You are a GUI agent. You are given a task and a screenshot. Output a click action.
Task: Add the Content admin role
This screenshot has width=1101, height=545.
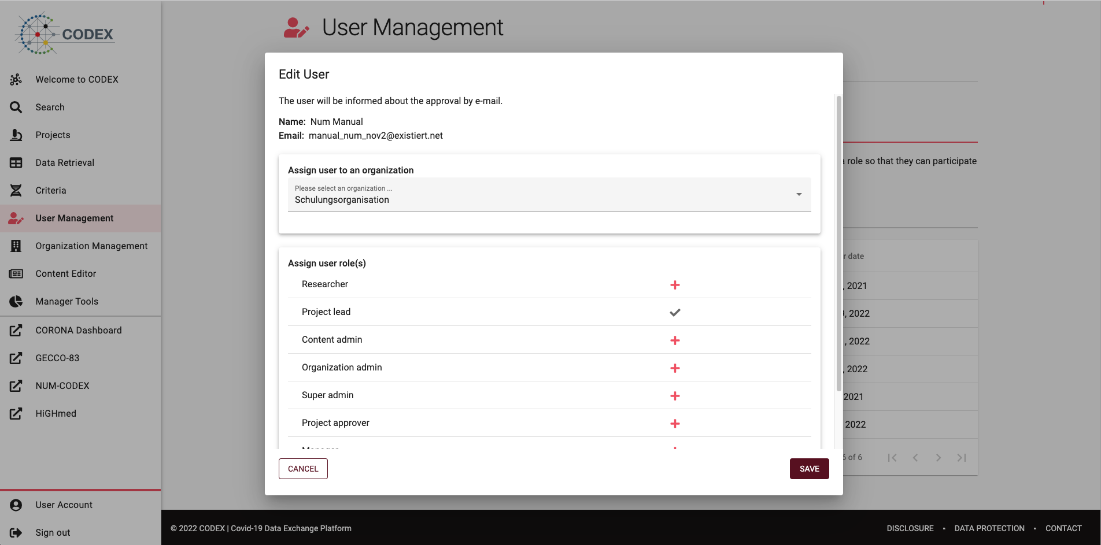point(675,340)
